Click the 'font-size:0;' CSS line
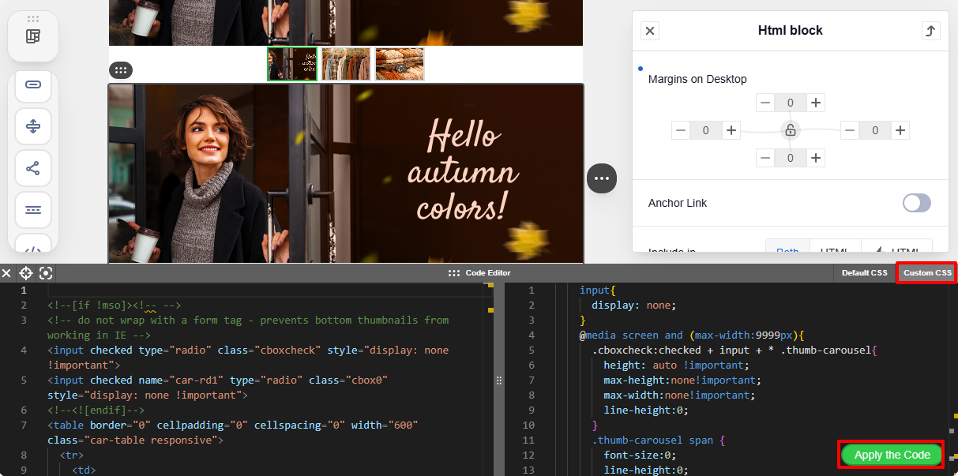 (x=641, y=455)
